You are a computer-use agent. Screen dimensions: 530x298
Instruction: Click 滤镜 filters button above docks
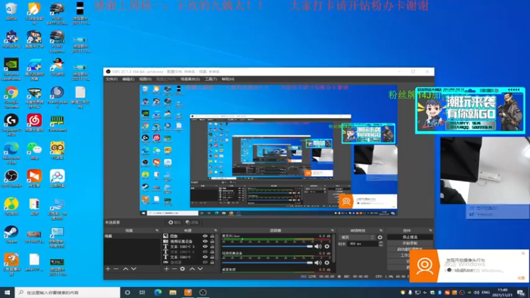tap(192, 223)
